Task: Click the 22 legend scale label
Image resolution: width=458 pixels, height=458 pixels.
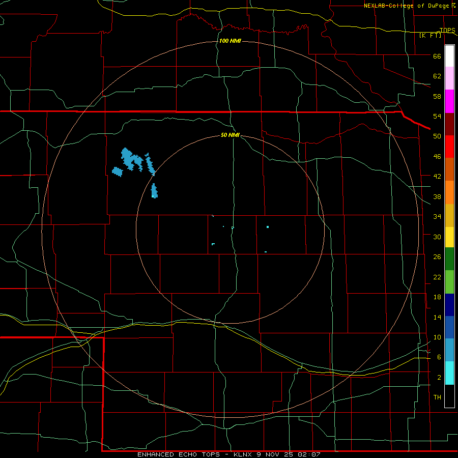Action: click(437, 277)
